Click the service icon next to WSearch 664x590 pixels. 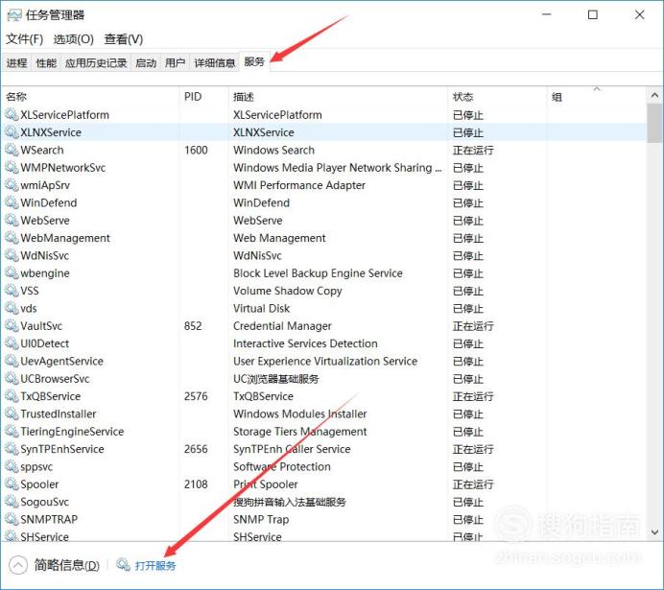[12, 150]
